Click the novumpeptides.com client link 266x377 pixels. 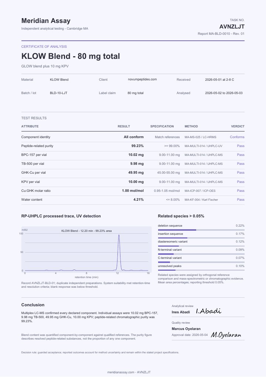click(x=142, y=79)
